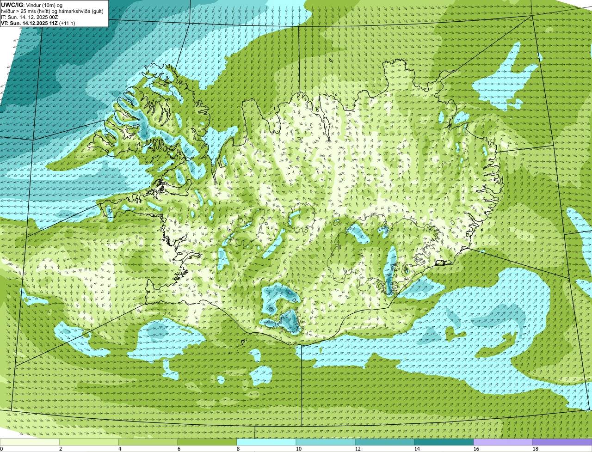This screenshot has width=592, height=452.
Task: Click the legend scale label '14'
Action: tap(417, 449)
